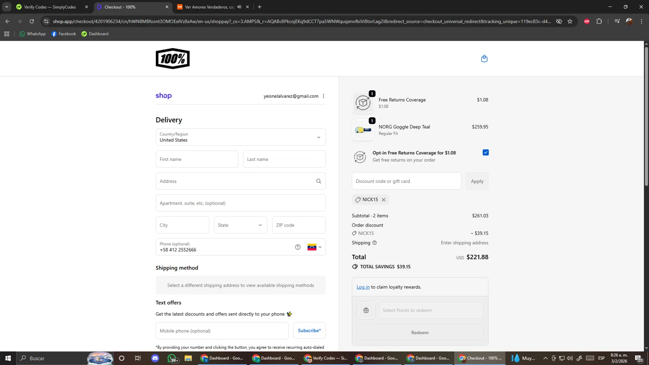The width and height of the screenshot is (649, 365).
Task: Open media control button in toolbar
Action: point(617,21)
